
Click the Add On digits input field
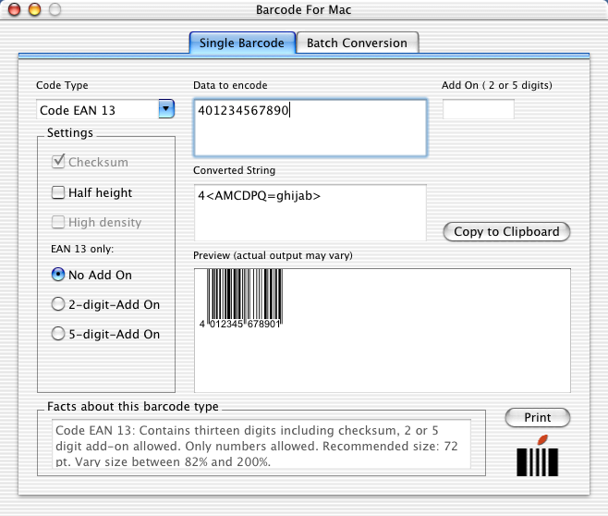[x=479, y=109]
